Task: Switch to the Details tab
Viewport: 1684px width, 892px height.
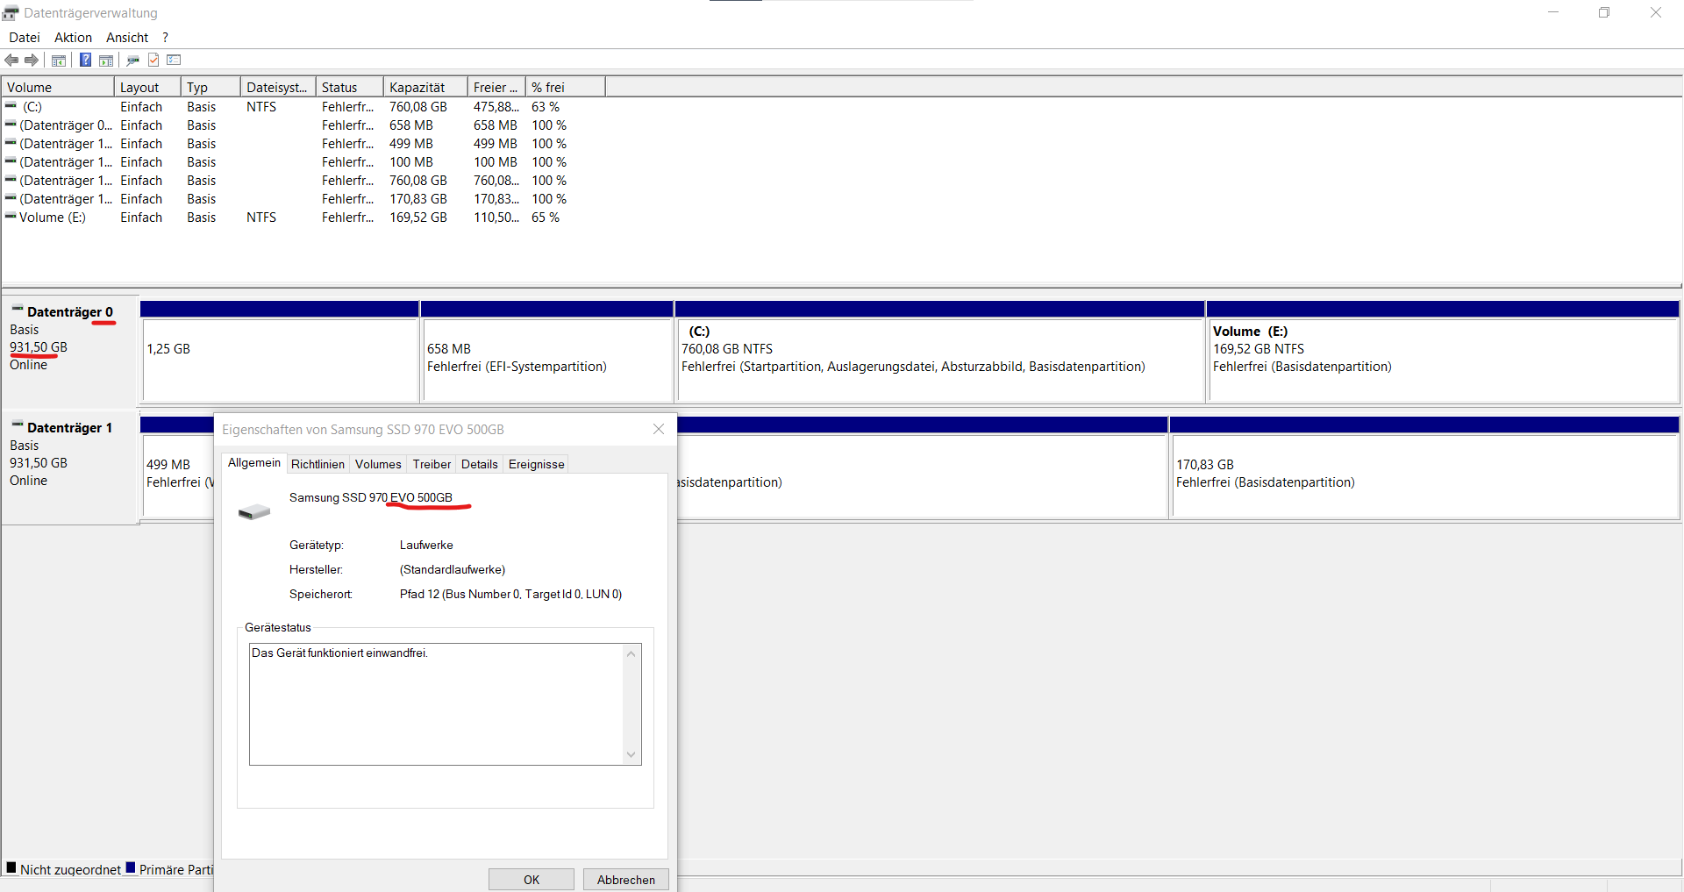Action: [x=480, y=464]
